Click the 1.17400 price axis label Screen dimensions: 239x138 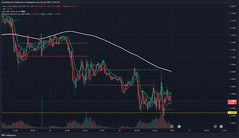point(232,13)
